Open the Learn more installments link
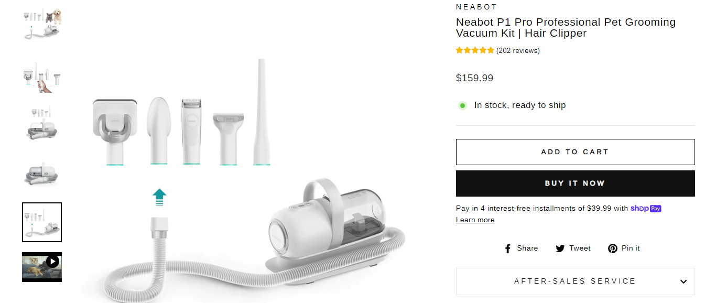Image resolution: width=716 pixels, height=303 pixels. click(475, 220)
